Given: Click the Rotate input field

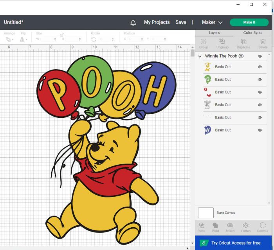Looking at the screenshot, I should pyautogui.click(x=105, y=39).
